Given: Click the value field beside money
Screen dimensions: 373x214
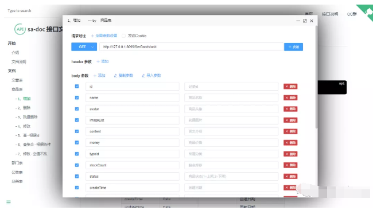Looking at the screenshot, I should tap(231, 143).
